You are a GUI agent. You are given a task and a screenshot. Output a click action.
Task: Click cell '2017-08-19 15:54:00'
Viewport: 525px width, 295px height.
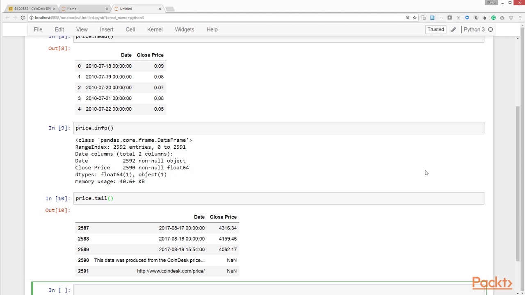point(182,250)
